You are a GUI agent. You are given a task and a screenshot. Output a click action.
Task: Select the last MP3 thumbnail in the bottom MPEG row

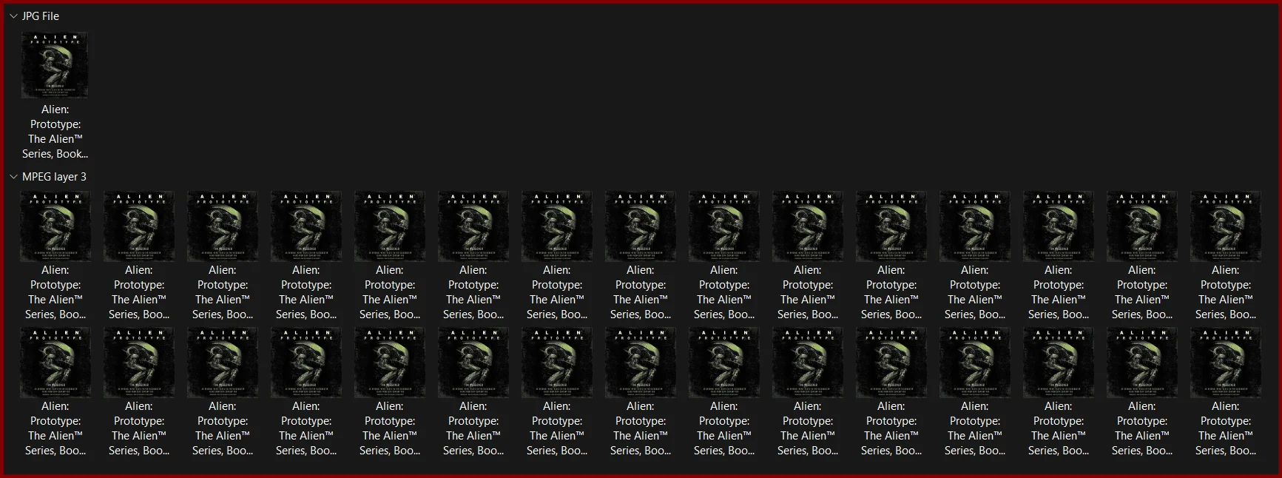pyautogui.click(x=1225, y=362)
